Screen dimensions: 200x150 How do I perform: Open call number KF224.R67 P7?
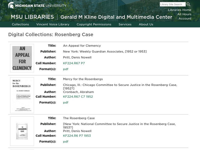(x=74, y=63)
